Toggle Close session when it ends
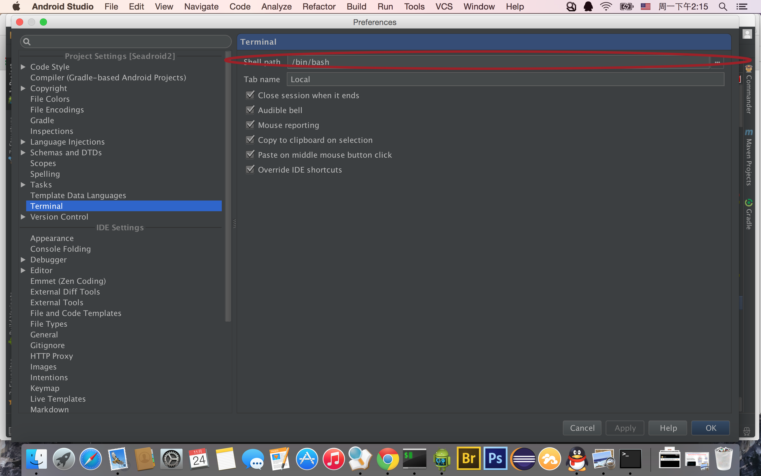Screen dimensions: 761x476 (x=250, y=95)
